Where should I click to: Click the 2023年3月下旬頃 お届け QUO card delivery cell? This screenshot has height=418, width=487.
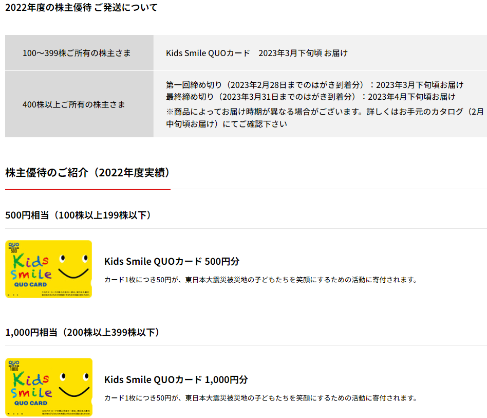pyautogui.click(x=257, y=53)
